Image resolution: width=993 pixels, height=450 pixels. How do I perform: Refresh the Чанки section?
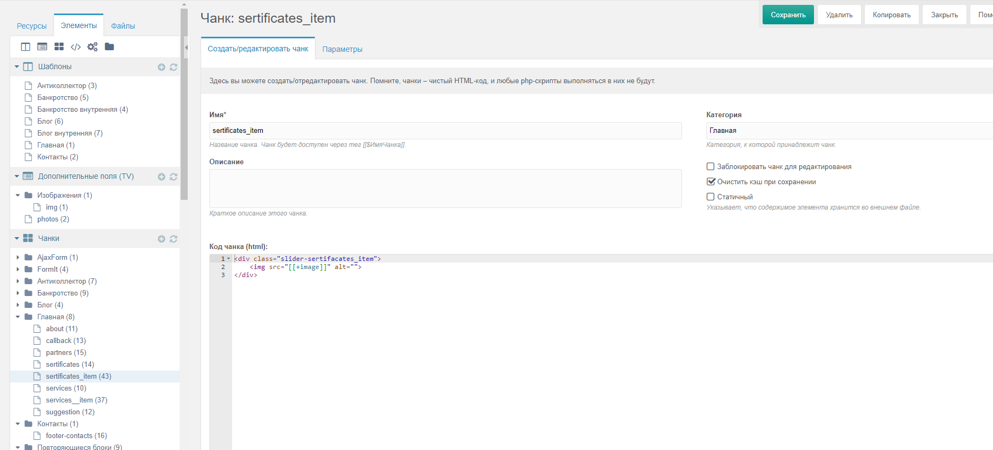[174, 239]
